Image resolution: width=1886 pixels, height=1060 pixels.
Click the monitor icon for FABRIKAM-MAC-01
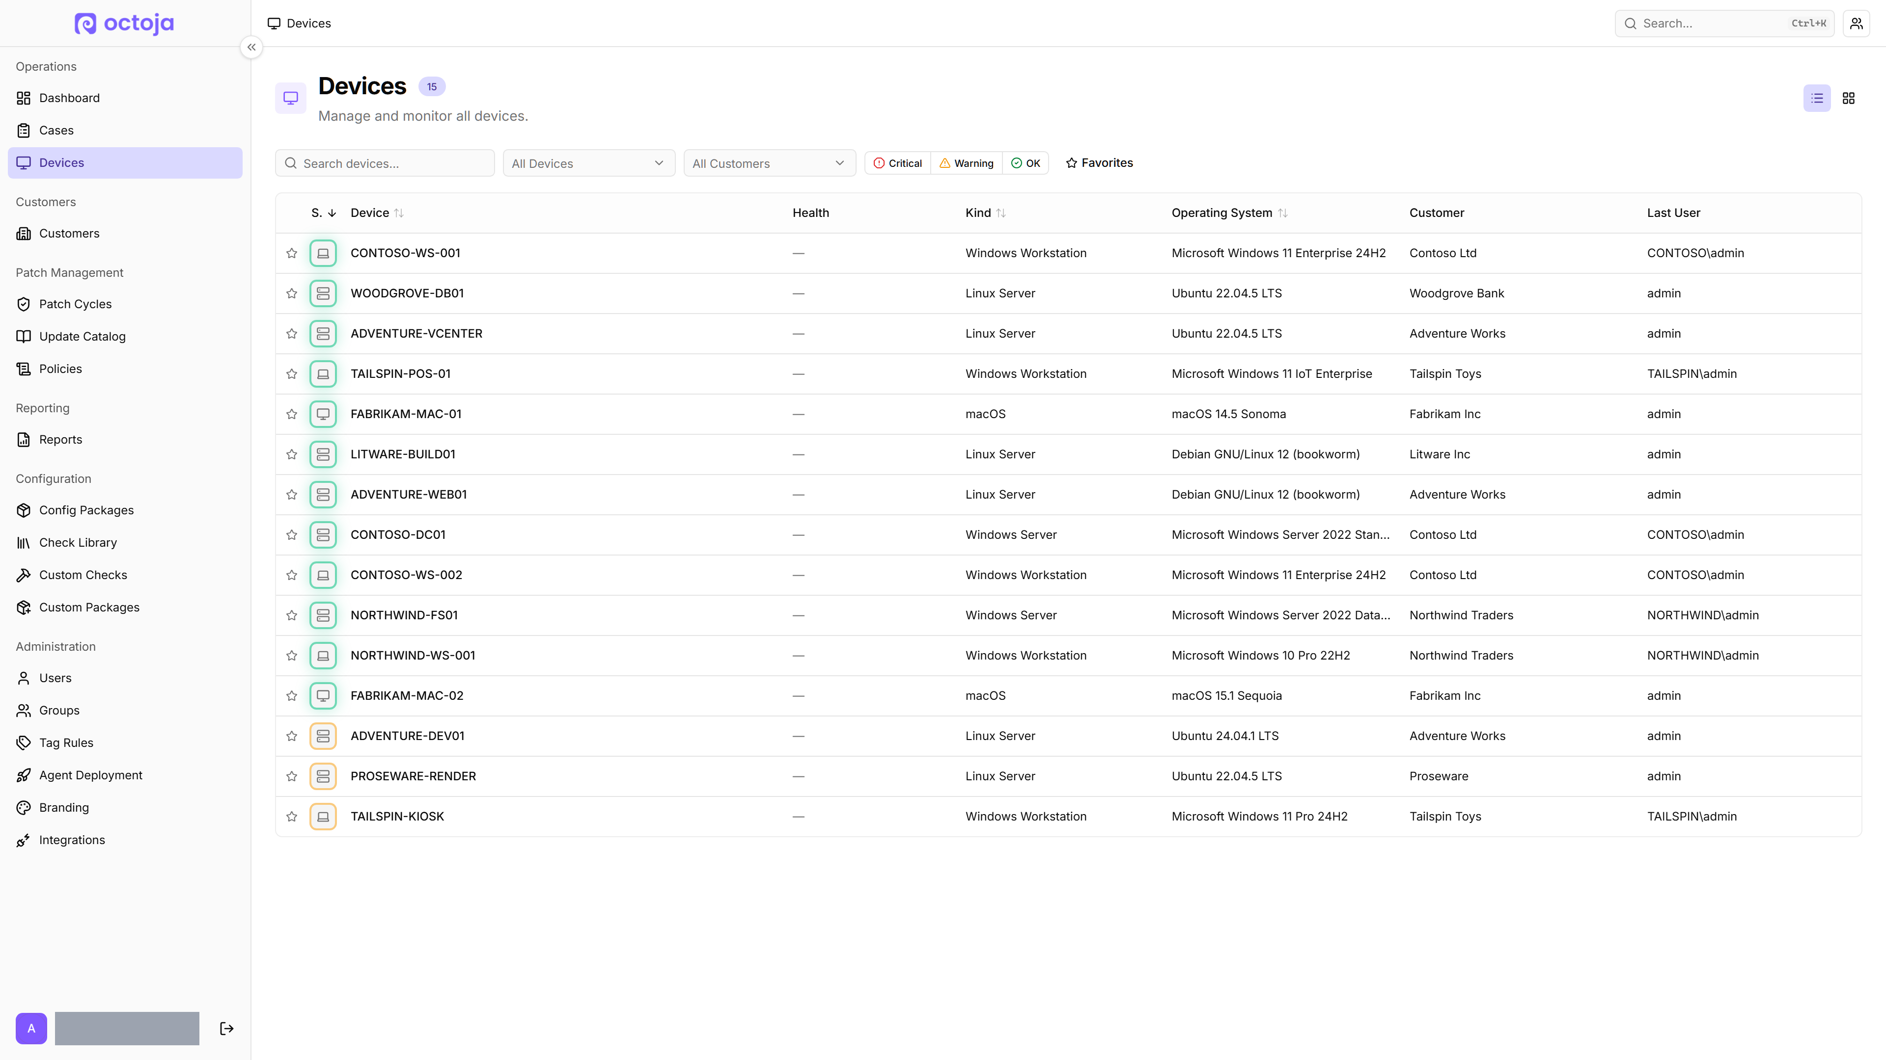click(323, 414)
